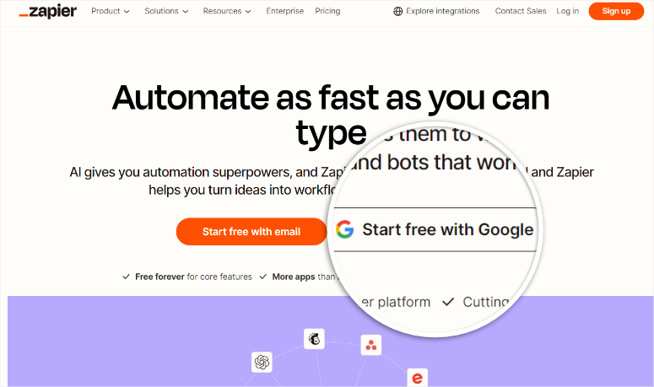Click the Zapier logo
The image size is (654, 387).
[x=47, y=11]
